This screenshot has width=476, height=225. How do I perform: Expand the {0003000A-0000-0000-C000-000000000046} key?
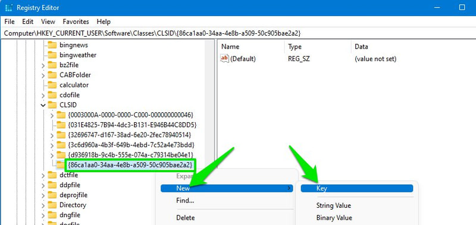[x=52, y=115]
